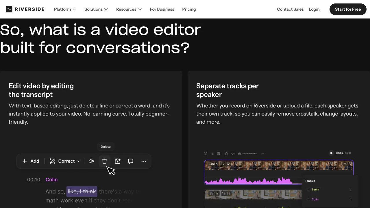Image resolution: width=370 pixels, height=208 pixels.
Task: Click the Samir drag handle in Tracks panel
Action: click(x=308, y=190)
